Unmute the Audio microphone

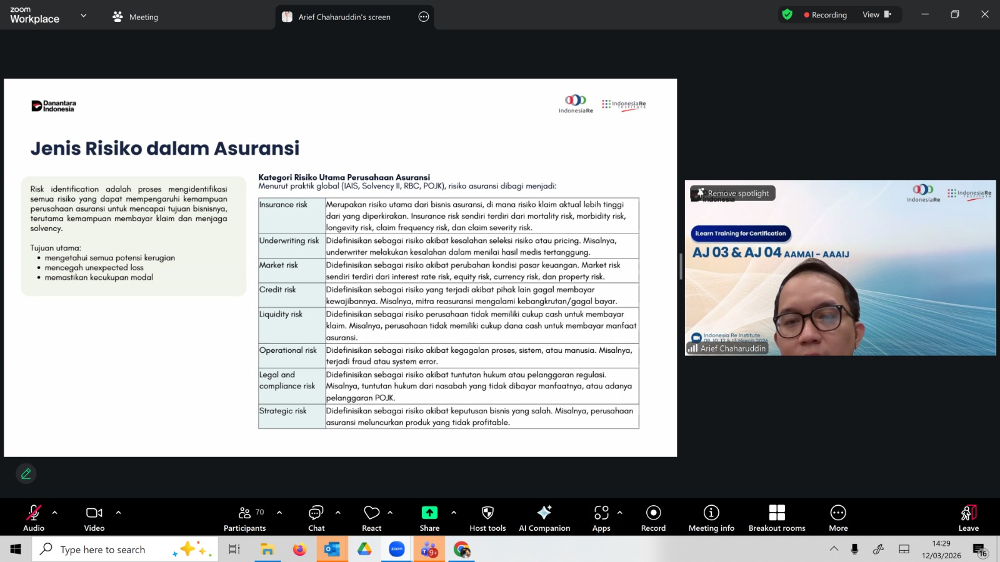coord(34,518)
